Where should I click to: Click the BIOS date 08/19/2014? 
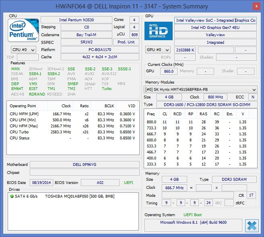[41, 183]
